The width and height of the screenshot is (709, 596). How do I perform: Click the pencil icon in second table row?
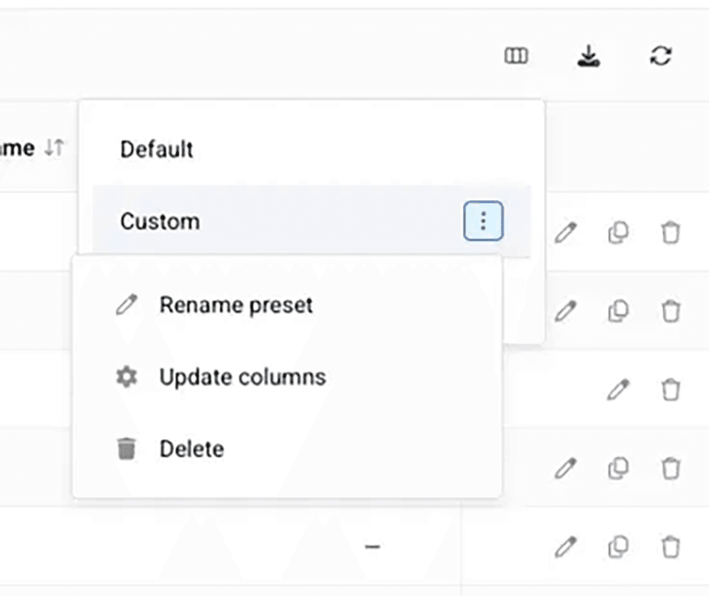point(566,311)
